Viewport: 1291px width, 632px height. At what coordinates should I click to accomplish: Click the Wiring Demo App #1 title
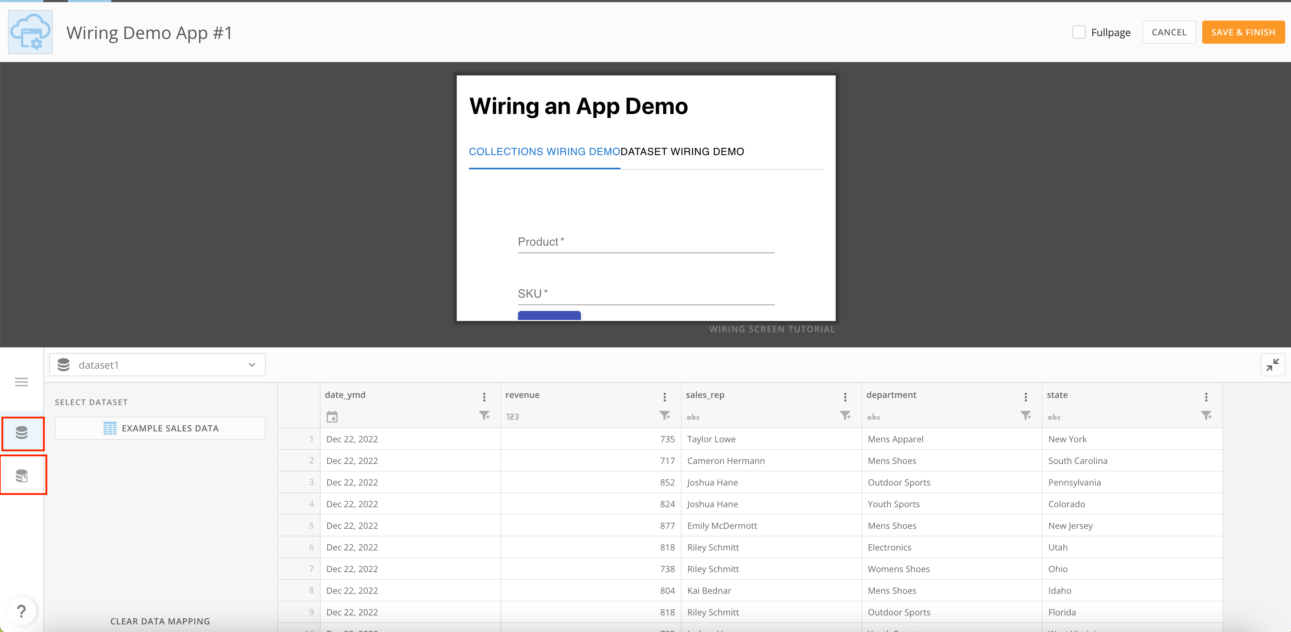click(149, 32)
